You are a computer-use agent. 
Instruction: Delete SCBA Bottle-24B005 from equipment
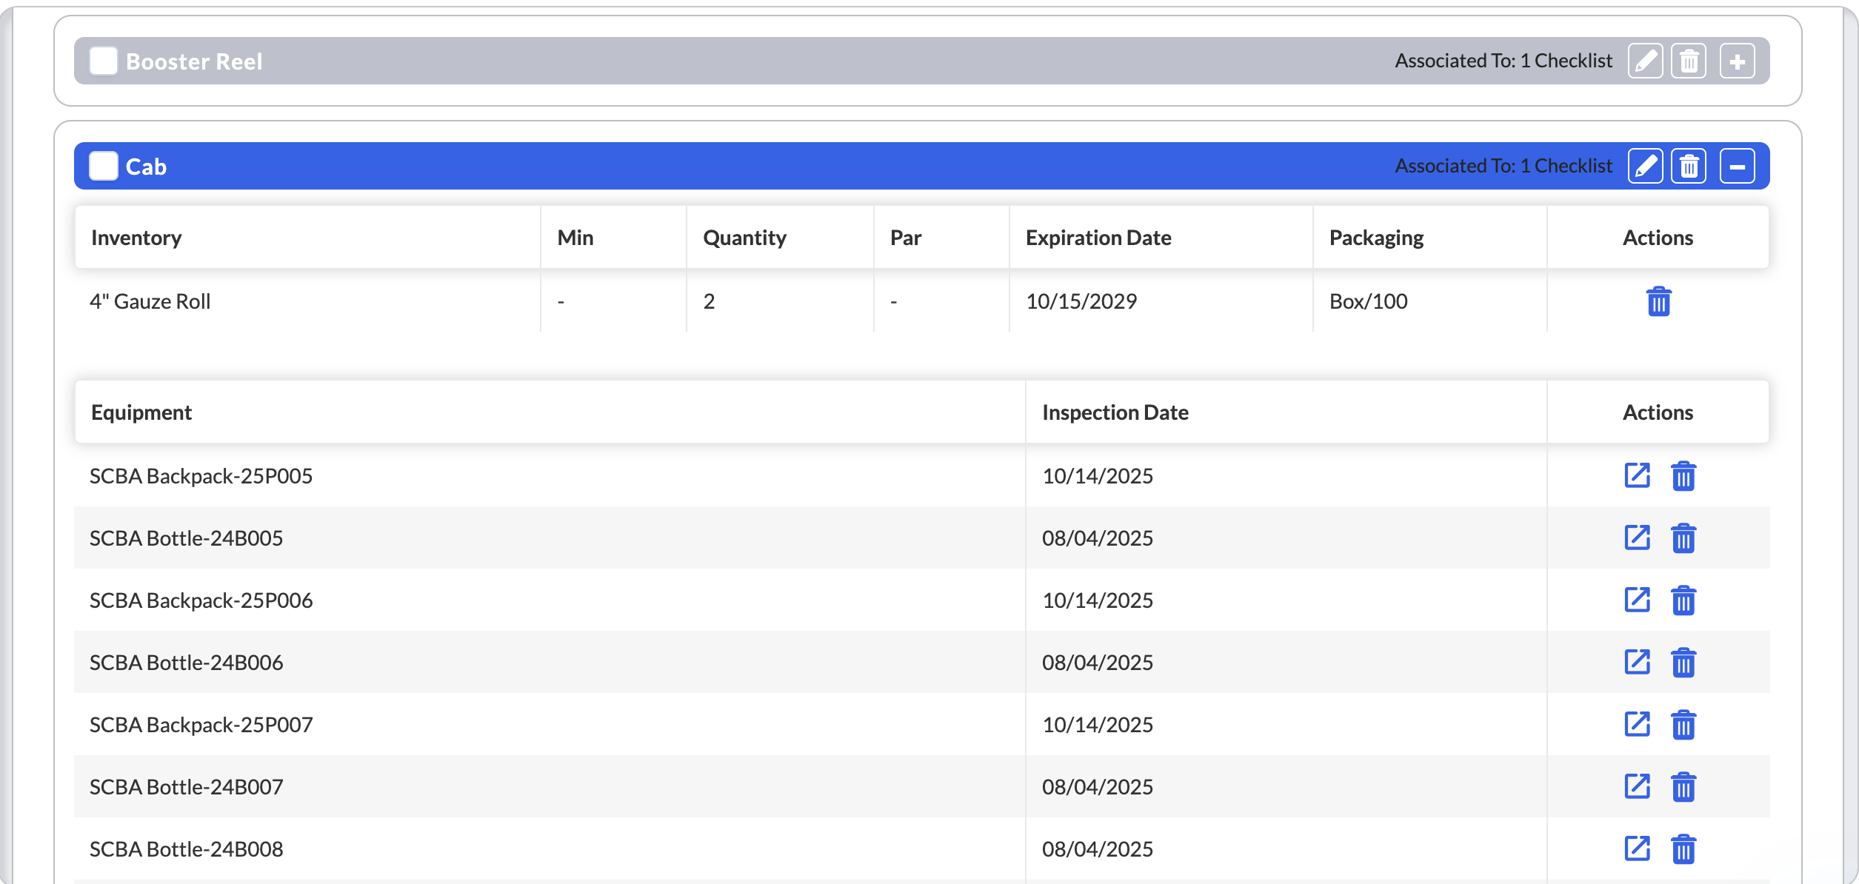[x=1683, y=538]
